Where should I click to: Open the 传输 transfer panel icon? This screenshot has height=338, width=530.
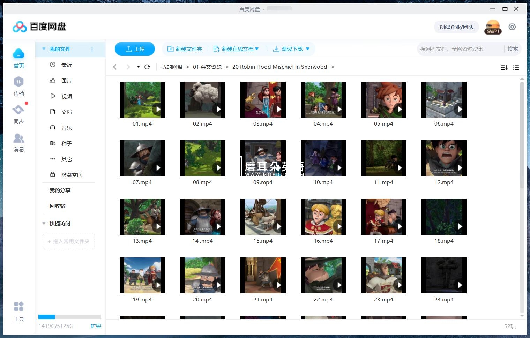pos(18,82)
